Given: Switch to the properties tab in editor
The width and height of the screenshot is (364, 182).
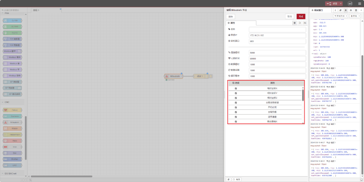Looking at the screenshot, I should tap(241, 23).
